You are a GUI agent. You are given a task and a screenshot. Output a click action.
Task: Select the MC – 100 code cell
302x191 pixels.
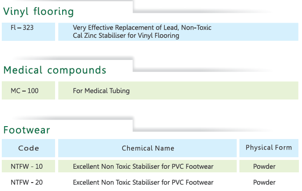point(24,91)
